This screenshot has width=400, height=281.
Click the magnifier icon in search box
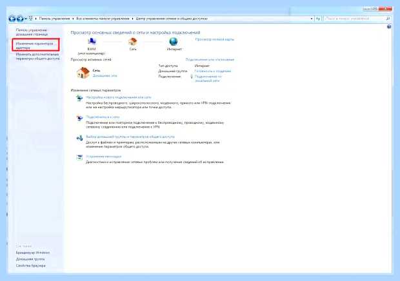(x=388, y=19)
